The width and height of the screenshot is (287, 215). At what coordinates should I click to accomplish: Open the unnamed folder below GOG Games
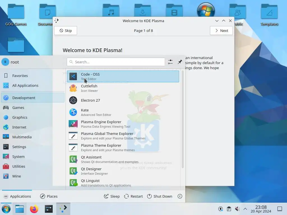pyautogui.click(x=16, y=45)
